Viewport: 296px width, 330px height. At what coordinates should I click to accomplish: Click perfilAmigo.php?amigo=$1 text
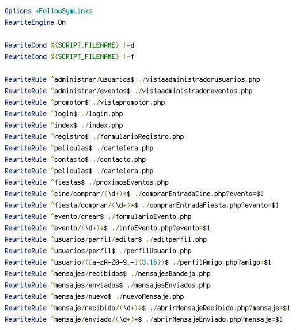[222, 262]
